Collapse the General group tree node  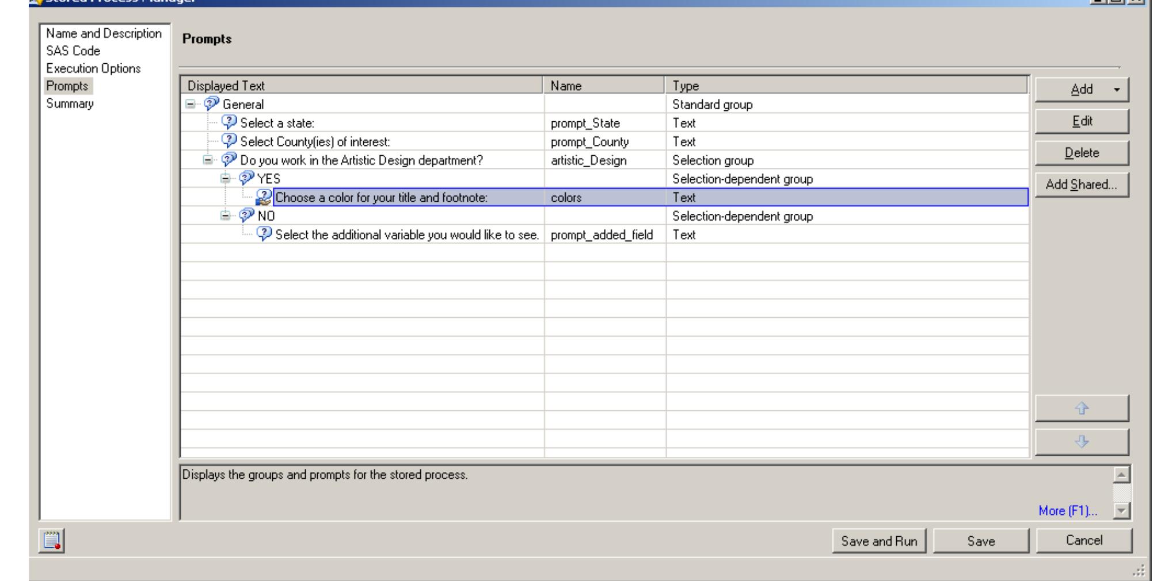190,104
